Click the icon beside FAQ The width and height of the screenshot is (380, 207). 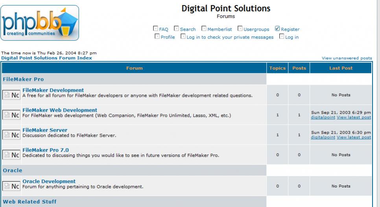coord(155,29)
